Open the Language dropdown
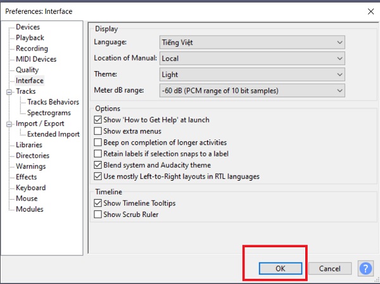 coord(252,42)
